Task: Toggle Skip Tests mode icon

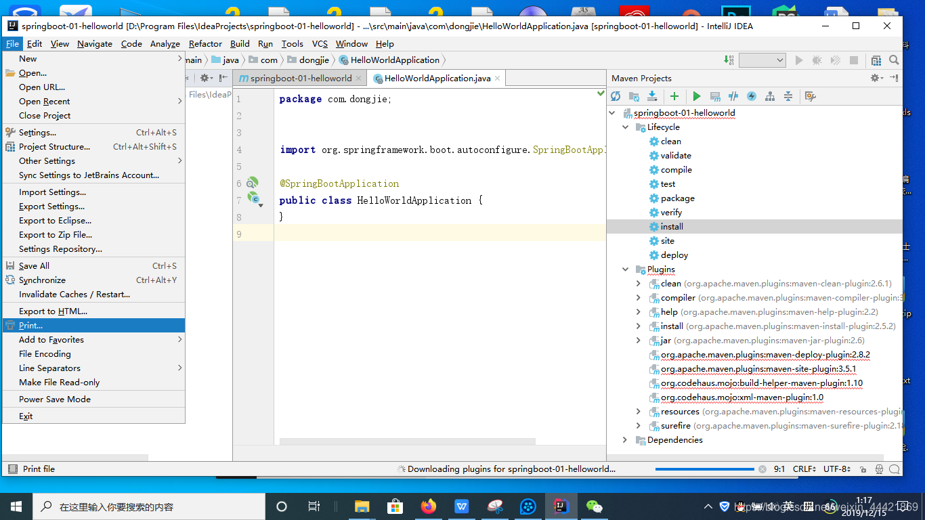Action: pyautogui.click(x=733, y=96)
